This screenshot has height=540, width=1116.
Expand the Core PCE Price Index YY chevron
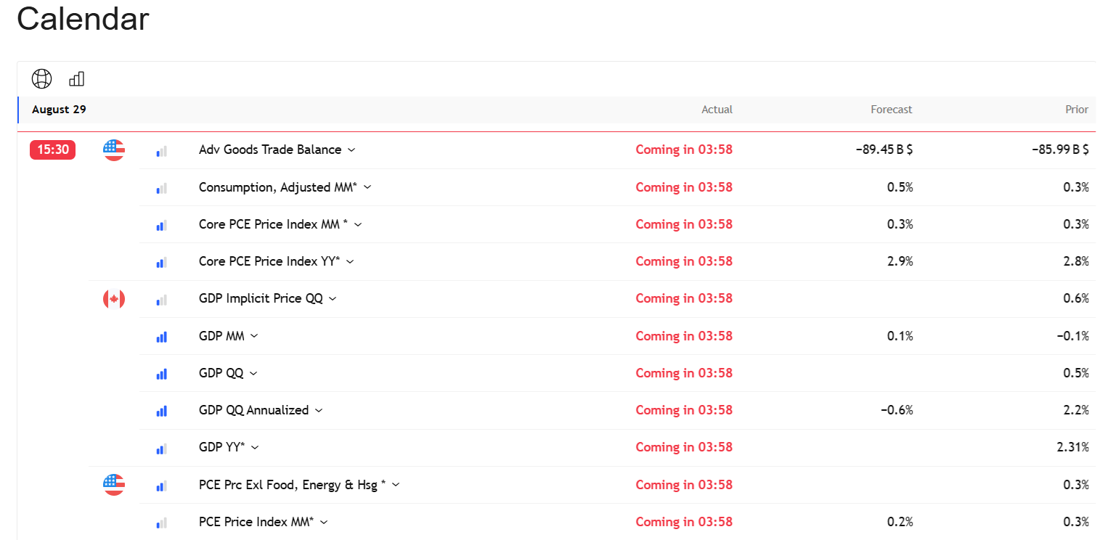pos(350,261)
